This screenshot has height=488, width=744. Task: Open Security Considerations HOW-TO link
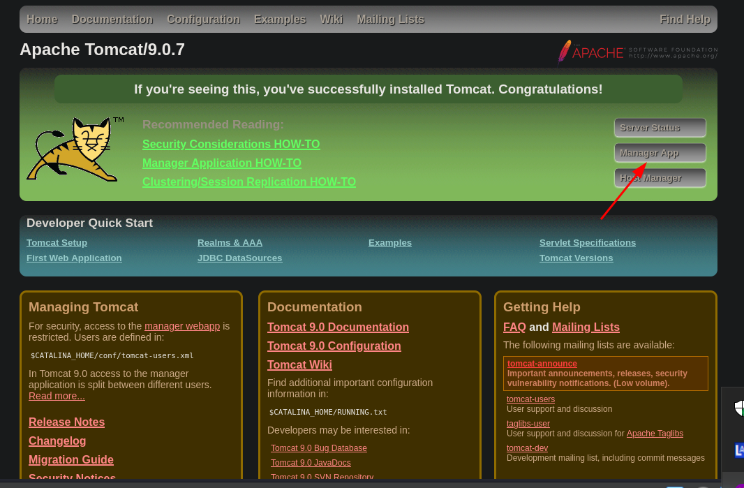[x=231, y=145]
